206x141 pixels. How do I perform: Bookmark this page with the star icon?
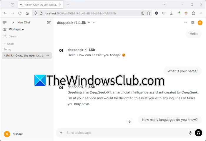coord(149,13)
